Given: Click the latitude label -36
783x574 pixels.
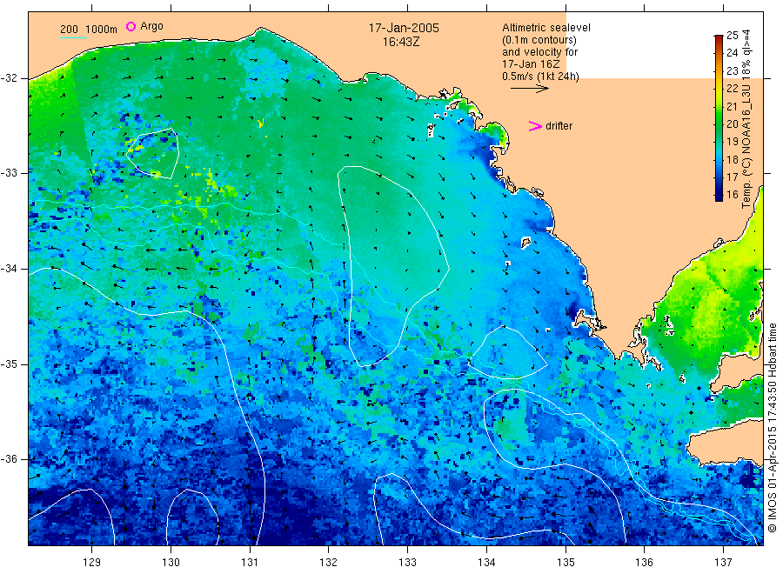Looking at the screenshot, I should (9, 458).
